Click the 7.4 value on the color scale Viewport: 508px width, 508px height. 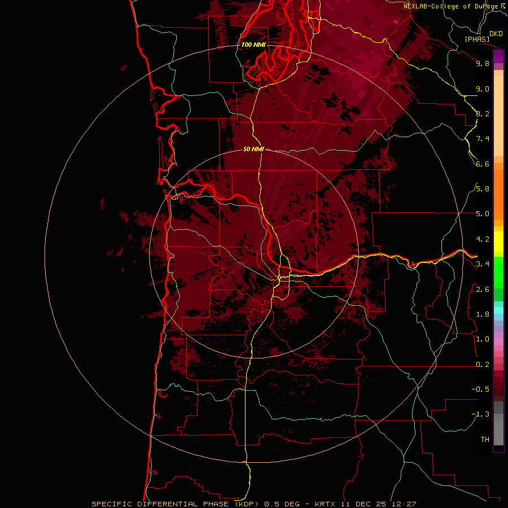coord(483,139)
